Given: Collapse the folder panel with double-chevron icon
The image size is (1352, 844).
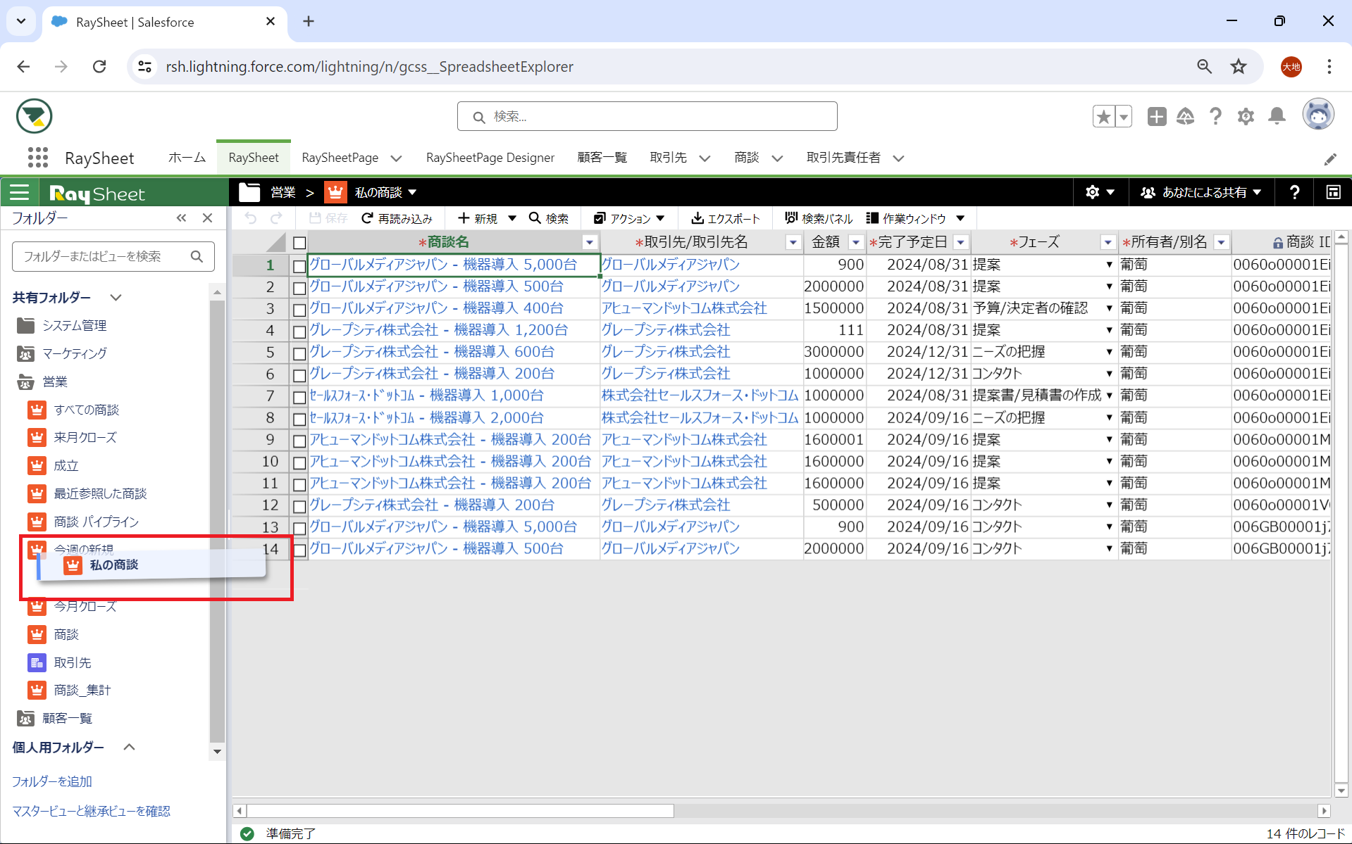Looking at the screenshot, I should (x=182, y=218).
